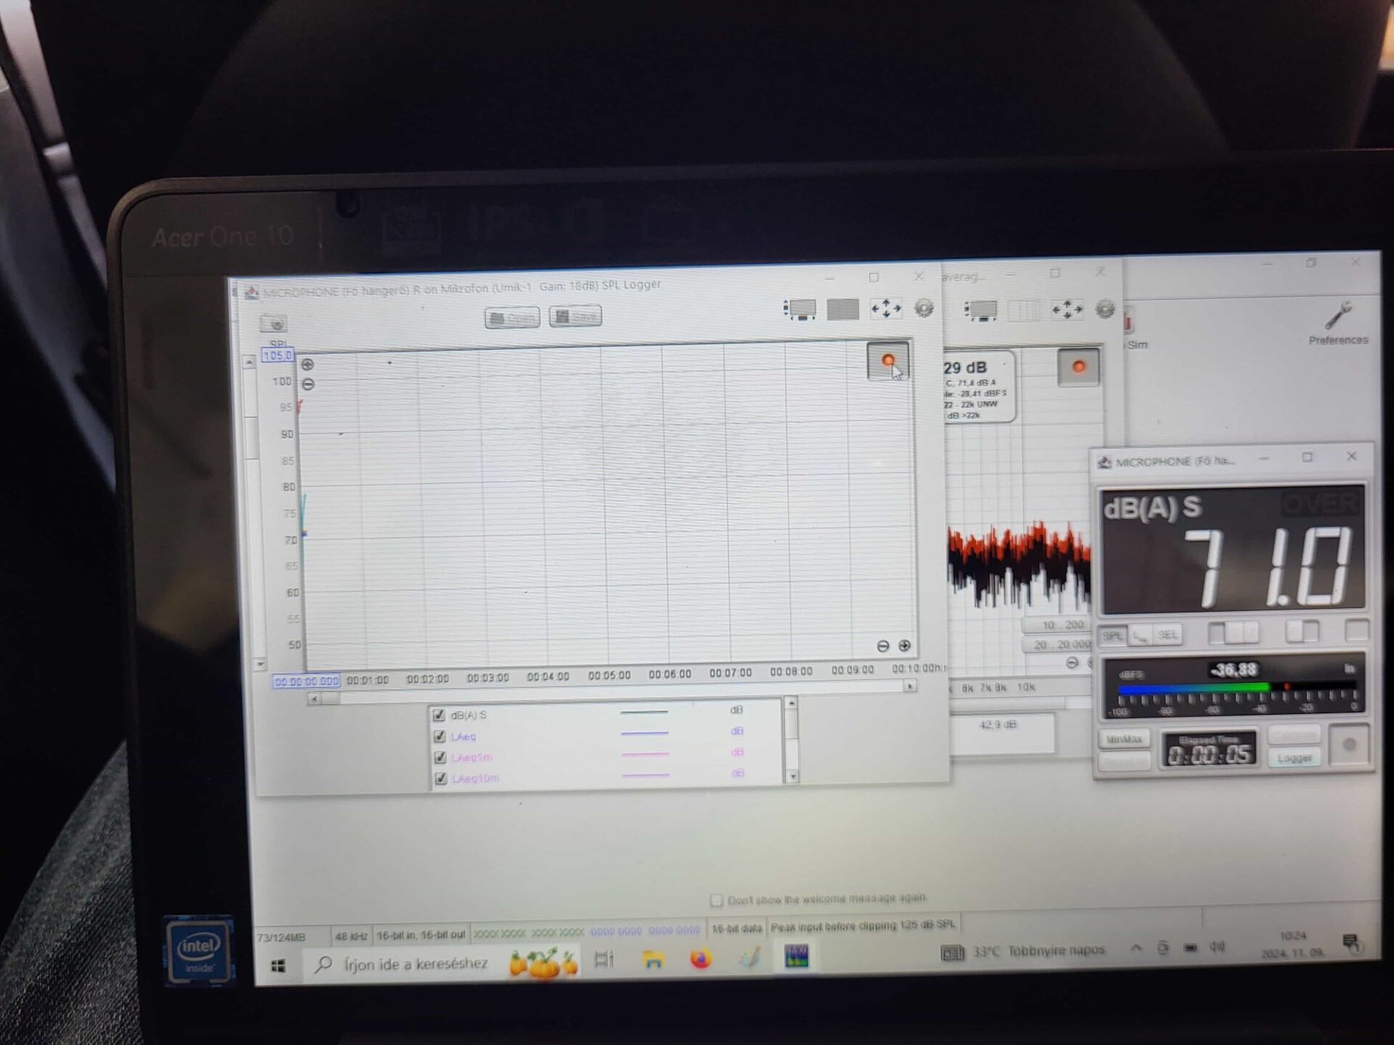The image size is (1394, 1045).
Task: Click the 48 kHz sample rate status
Action: coord(351,936)
